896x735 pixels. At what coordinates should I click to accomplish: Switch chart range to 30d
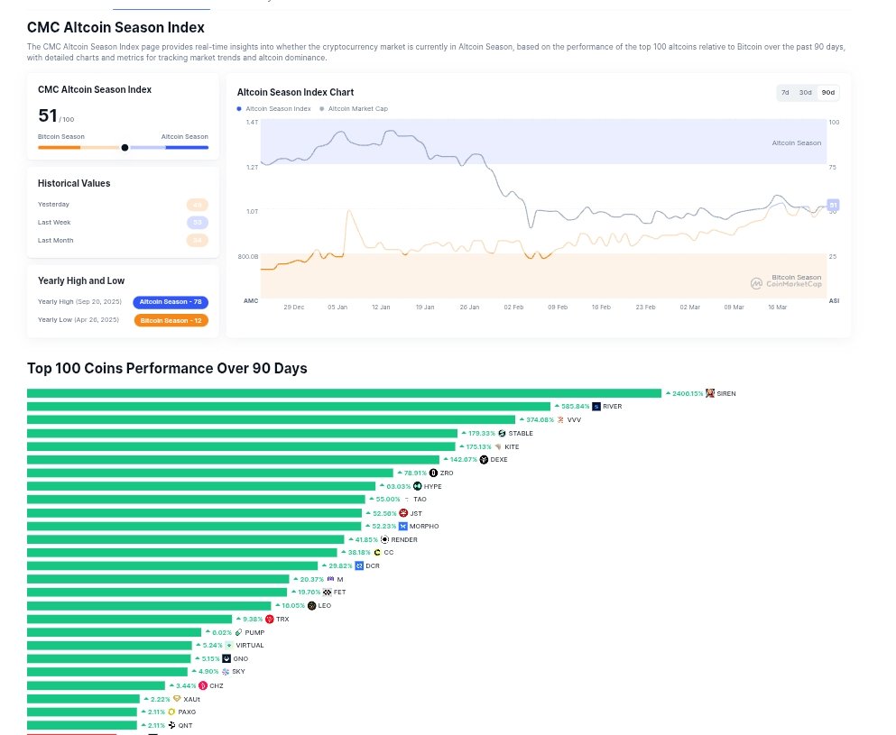point(805,93)
